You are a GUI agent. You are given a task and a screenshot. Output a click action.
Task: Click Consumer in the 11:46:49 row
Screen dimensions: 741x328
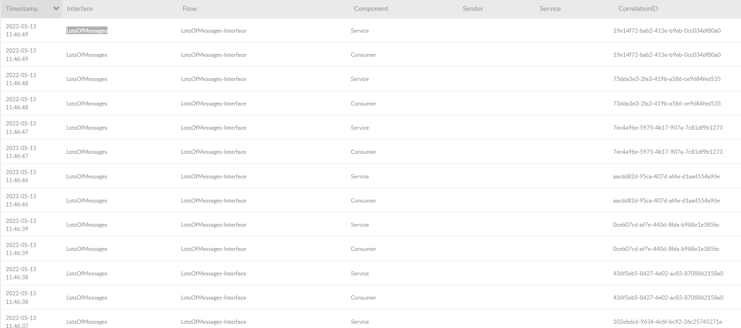pyautogui.click(x=363, y=55)
